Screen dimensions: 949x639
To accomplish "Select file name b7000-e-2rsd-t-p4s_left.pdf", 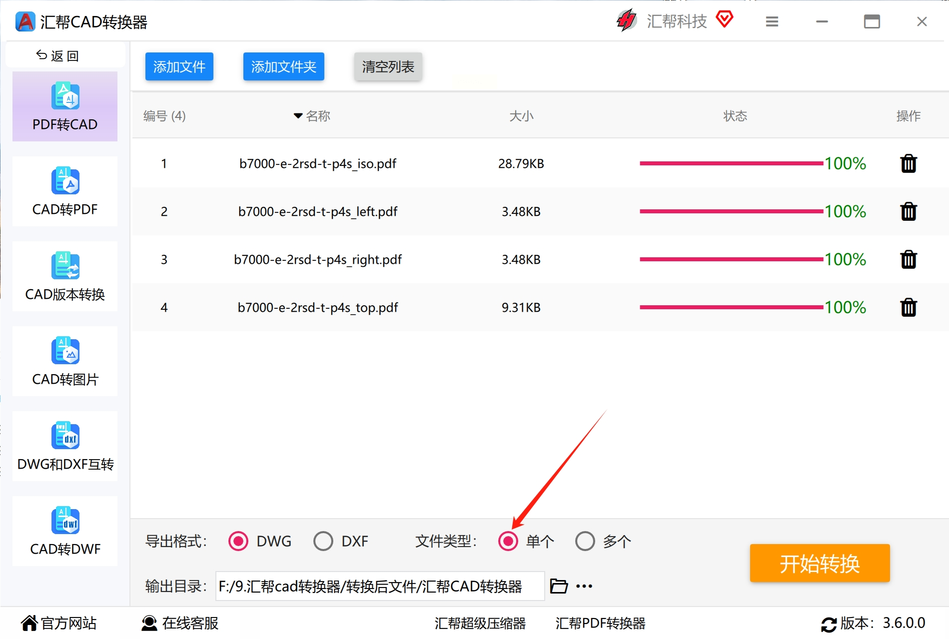I will (318, 211).
